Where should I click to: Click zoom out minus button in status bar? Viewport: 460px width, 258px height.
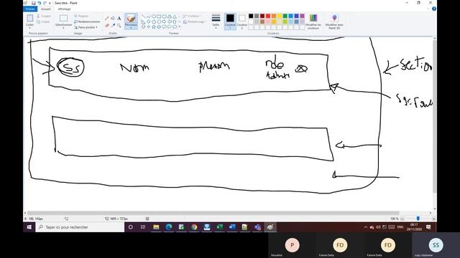[402, 219]
